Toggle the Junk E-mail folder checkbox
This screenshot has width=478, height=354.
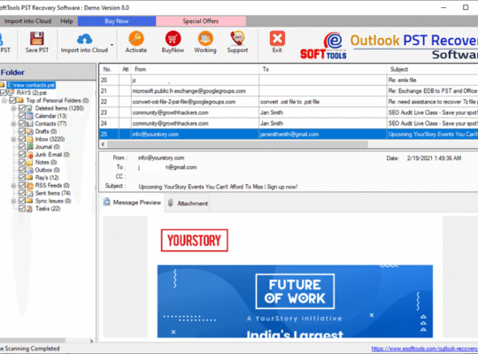click(x=22, y=154)
